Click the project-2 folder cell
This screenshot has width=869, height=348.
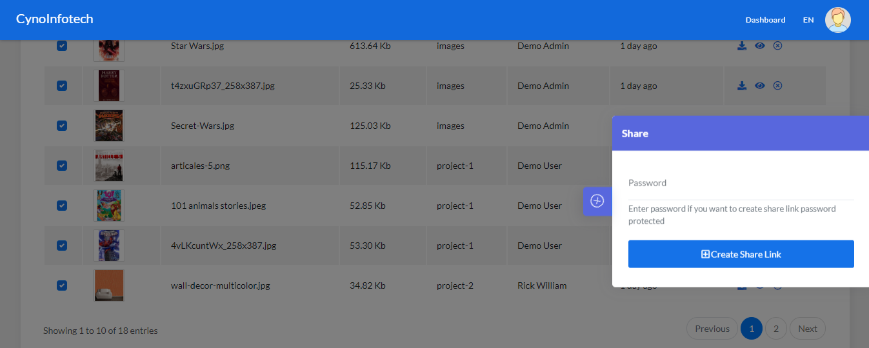[455, 285]
